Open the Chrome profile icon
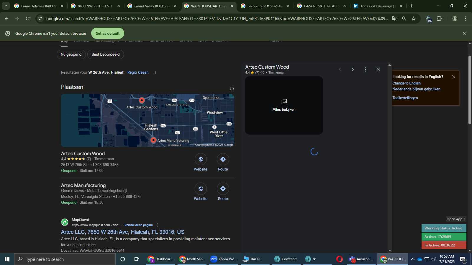The width and height of the screenshot is (472, 265). click(455, 19)
